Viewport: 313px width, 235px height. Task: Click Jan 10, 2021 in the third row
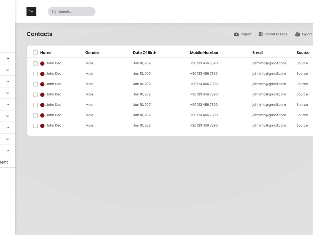tap(142, 84)
